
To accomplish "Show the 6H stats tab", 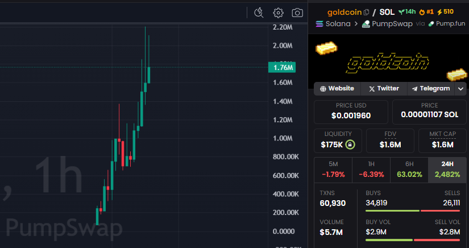I will [409, 169].
